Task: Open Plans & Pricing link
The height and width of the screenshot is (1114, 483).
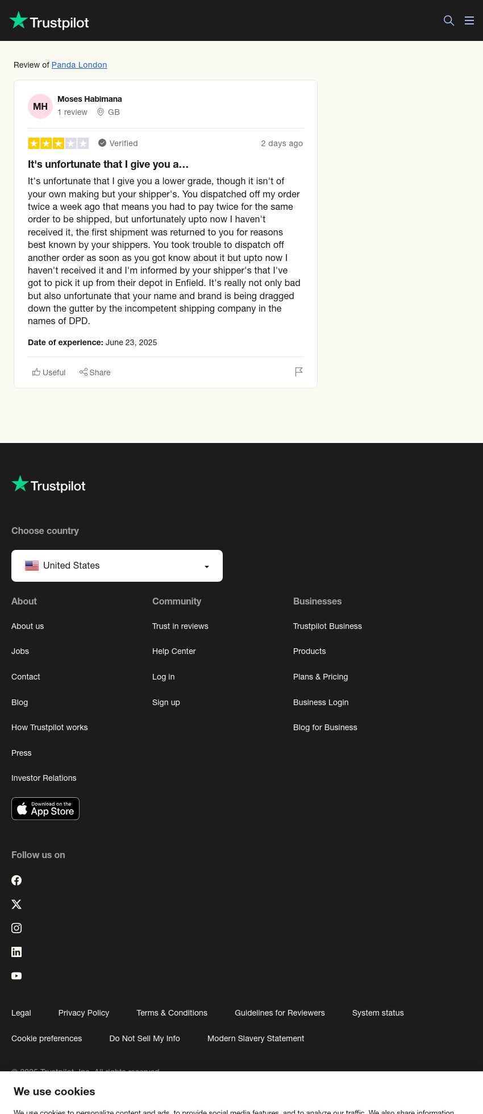Action: tap(320, 677)
